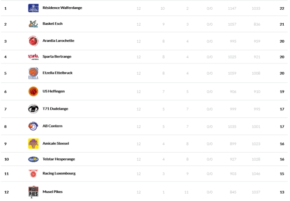Click the T71 Dudelange team logo
290x201 pixels.
point(33,109)
